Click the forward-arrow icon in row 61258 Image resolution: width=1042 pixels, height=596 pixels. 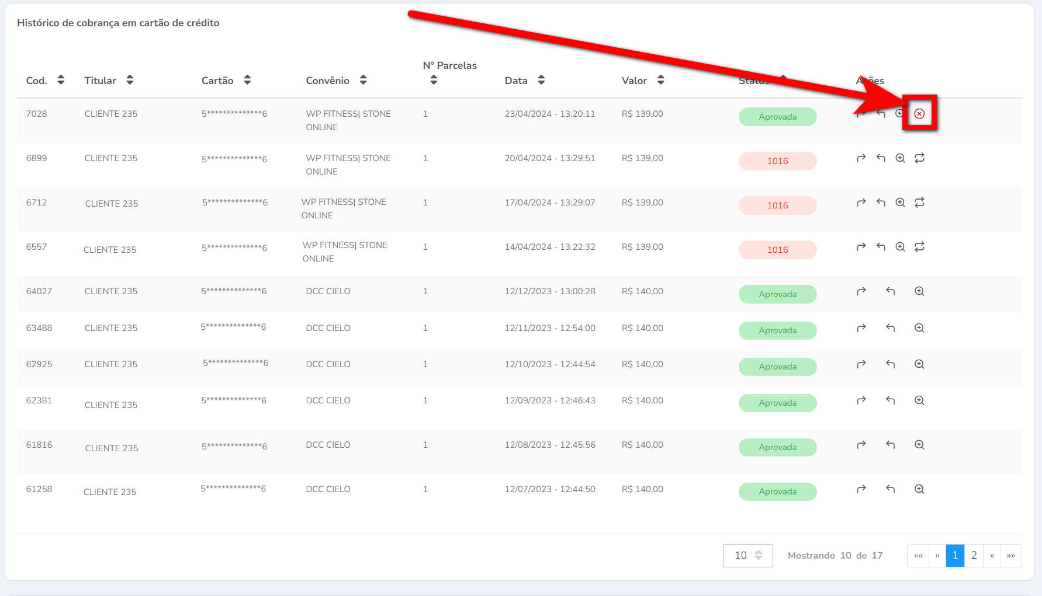tap(861, 489)
